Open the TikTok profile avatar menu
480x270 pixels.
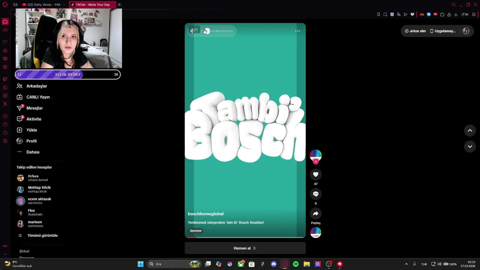coord(466,31)
